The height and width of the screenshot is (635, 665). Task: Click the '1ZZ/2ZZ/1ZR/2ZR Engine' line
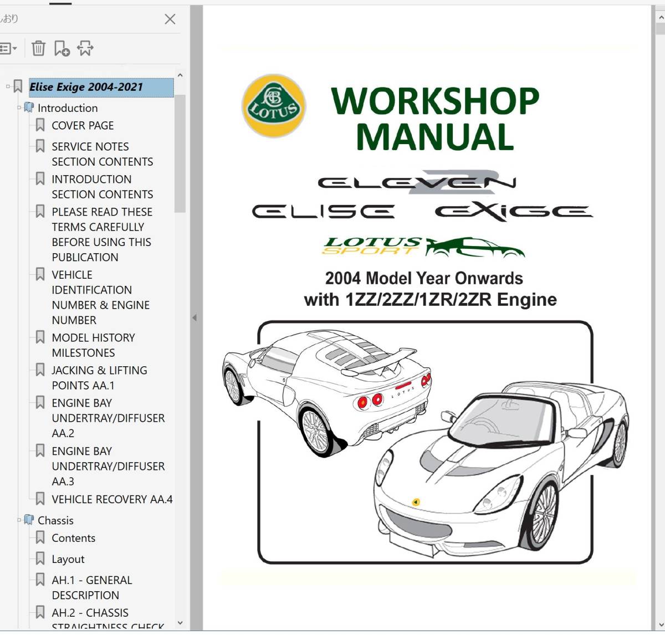click(430, 300)
